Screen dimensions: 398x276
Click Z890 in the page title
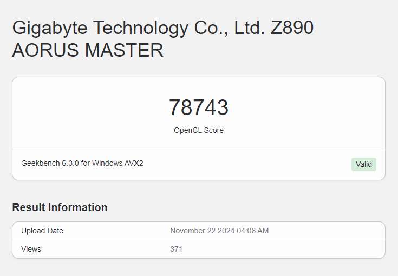[292, 28]
